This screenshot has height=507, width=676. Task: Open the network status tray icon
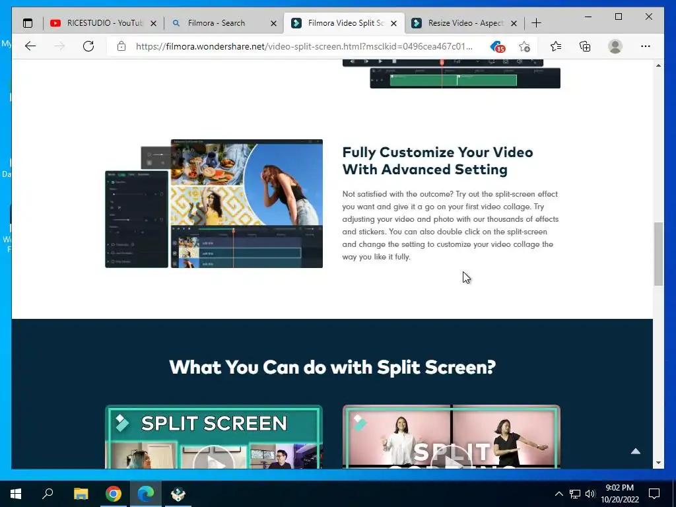(575, 494)
